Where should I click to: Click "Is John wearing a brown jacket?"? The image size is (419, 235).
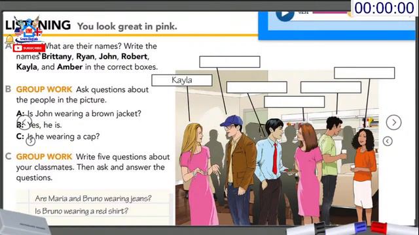point(84,114)
